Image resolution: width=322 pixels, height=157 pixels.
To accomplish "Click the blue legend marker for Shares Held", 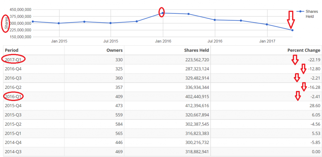I will pos(300,12).
